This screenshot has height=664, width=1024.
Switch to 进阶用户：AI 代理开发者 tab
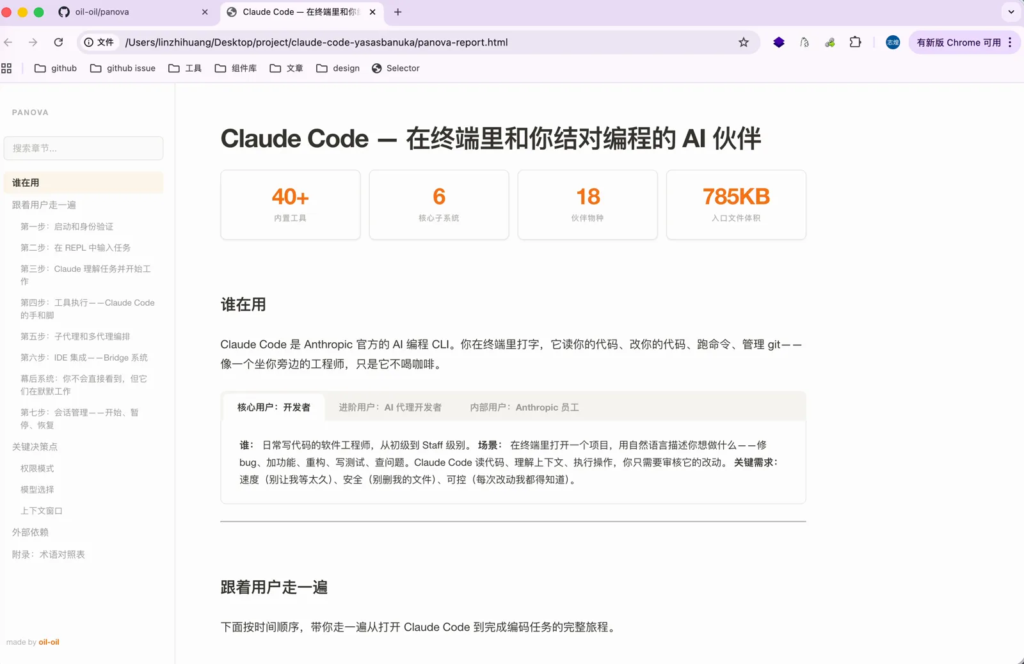tap(390, 407)
